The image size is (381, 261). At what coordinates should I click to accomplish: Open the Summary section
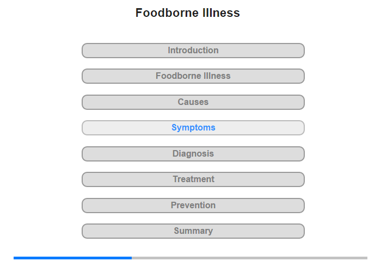[x=193, y=231]
